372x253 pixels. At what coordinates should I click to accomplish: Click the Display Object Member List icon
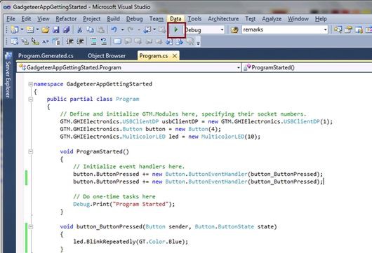click(x=15, y=41)
